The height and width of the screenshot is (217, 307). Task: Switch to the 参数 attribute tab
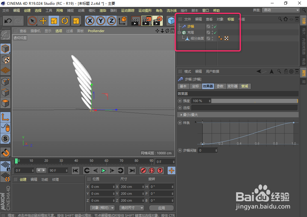(220, 86)
